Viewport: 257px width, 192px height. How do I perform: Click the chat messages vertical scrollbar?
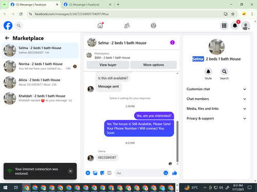[177, 141]
